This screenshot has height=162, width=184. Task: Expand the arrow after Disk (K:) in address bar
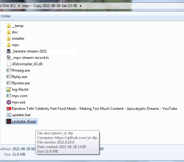[19, 6]
